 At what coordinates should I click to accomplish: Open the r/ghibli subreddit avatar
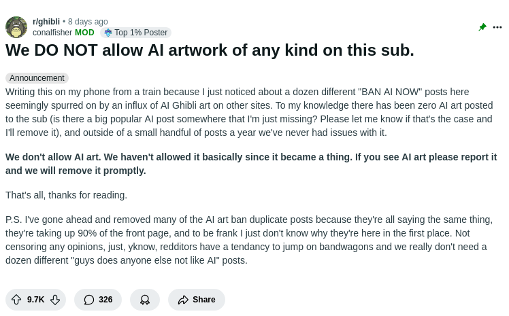tap(16, 27)
